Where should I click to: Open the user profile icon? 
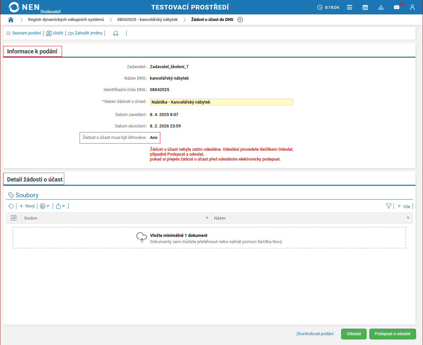(x=412, y=7)
